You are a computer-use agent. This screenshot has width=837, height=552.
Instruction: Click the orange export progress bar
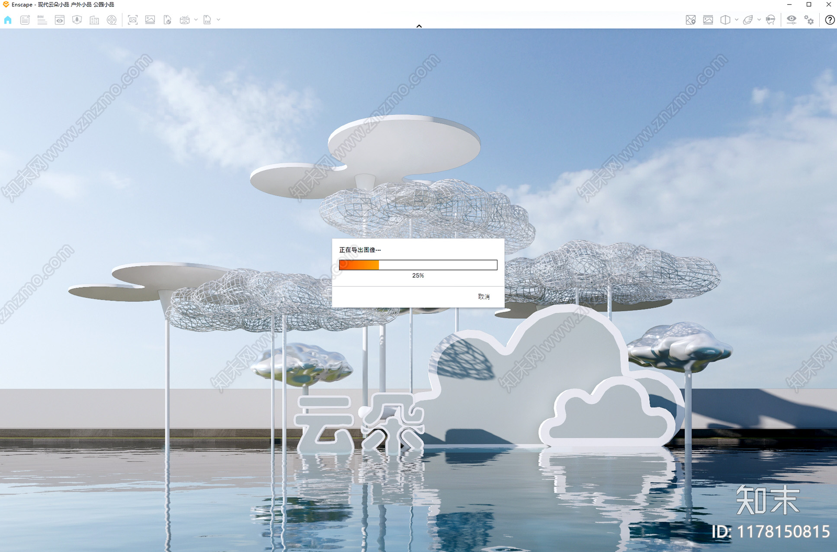pos(418,265)
